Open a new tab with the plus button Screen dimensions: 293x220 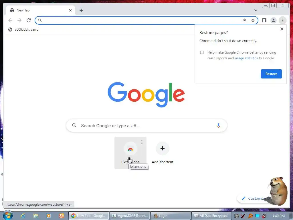click(81, 10)
